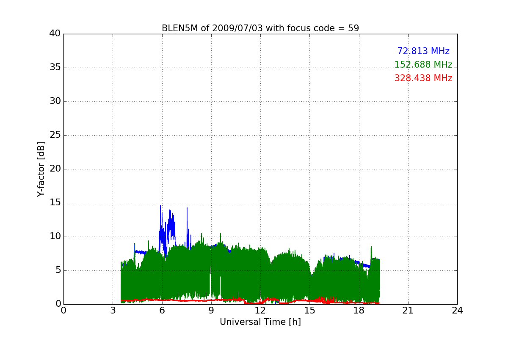
Task: Click the x-axis tick label 24
Action: 457,310
